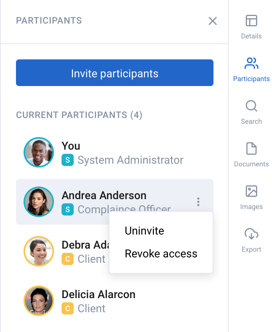Open the Images sidebar icon
The width and height of the screenshot is (272, 332).
pyautogui.click(x=251, y=191)
